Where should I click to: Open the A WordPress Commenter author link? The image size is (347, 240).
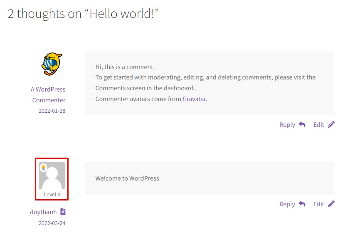pyautogui.click(x=48, y=95)
